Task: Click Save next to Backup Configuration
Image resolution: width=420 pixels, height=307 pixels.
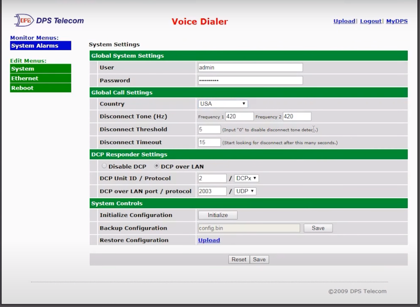Action: (318, 228)
